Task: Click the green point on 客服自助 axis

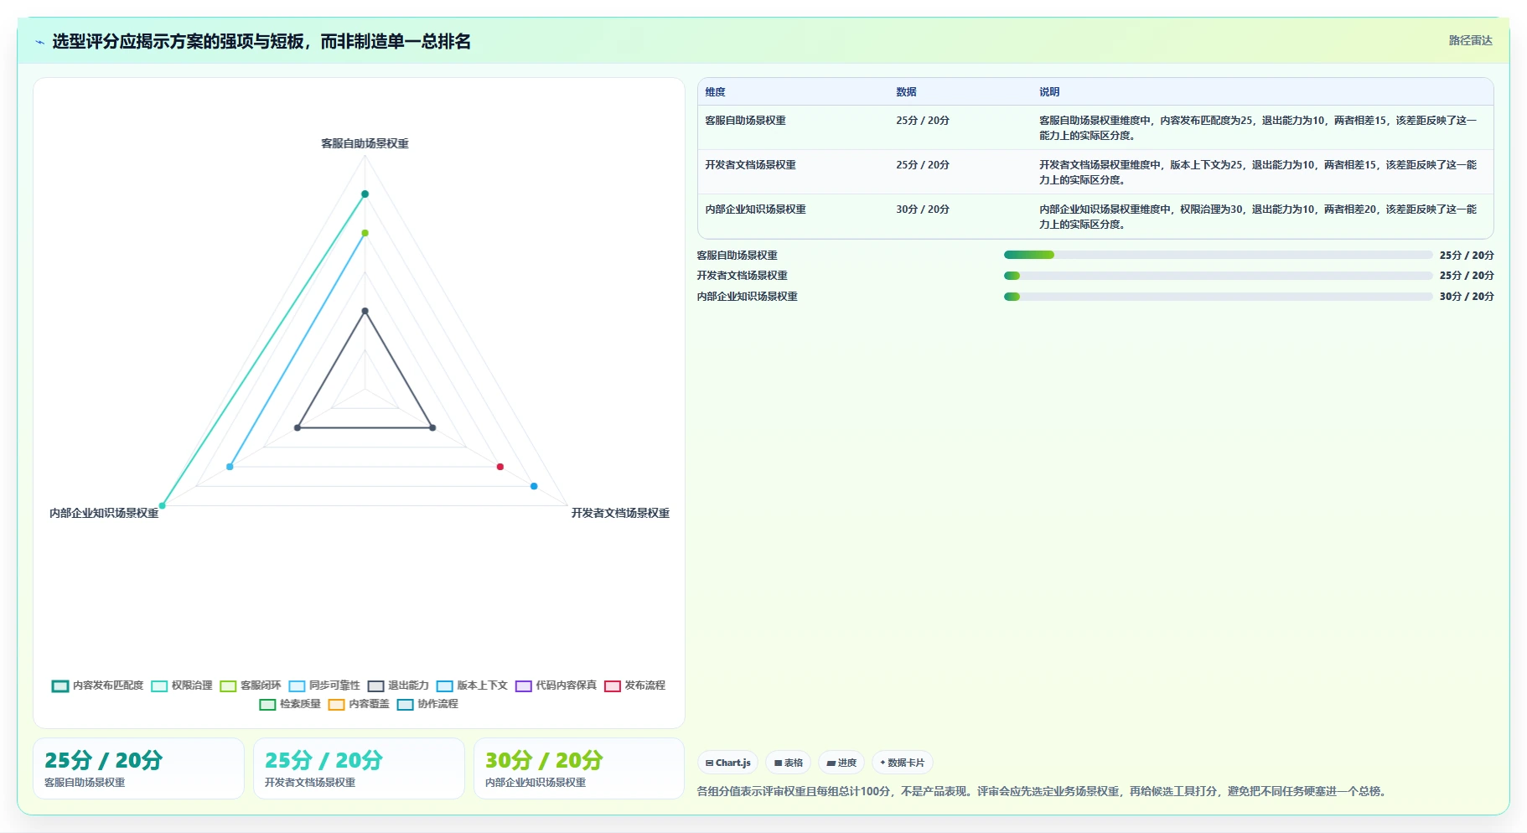Action: click(x=365, y=233)
